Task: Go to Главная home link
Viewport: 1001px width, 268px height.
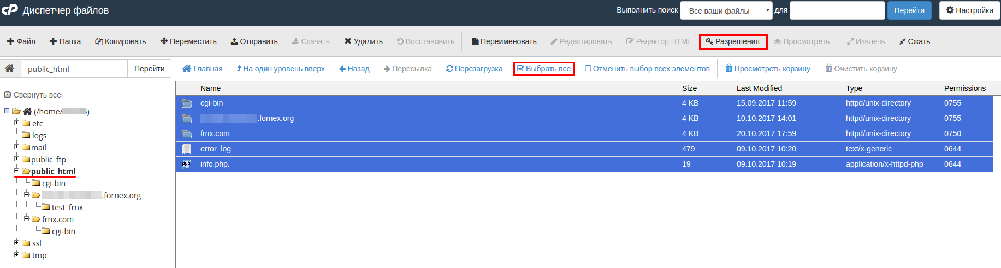Action: click(202, 69)
